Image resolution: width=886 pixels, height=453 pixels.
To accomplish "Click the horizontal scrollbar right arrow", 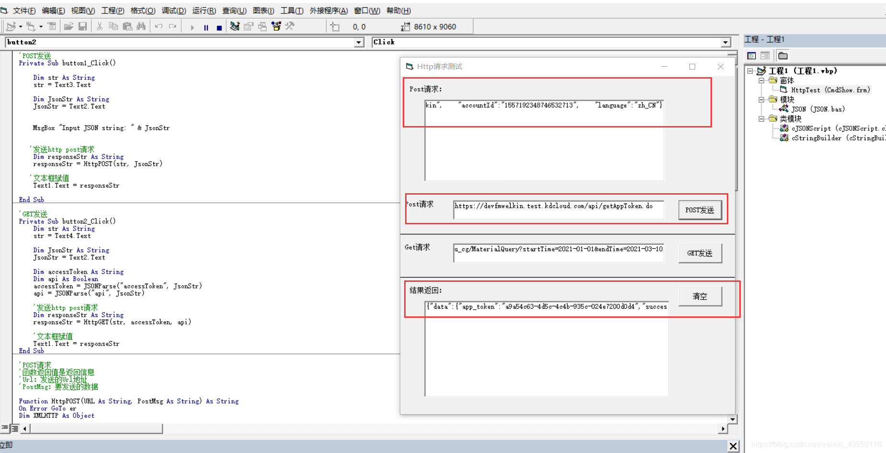I will coord(723,429).
